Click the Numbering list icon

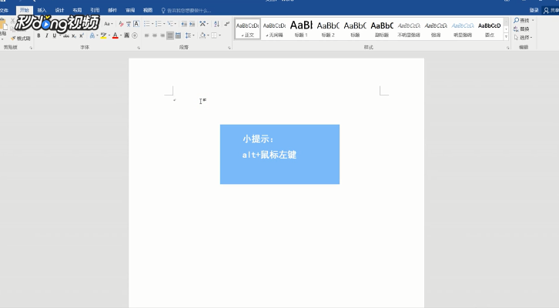click(159, 24)
